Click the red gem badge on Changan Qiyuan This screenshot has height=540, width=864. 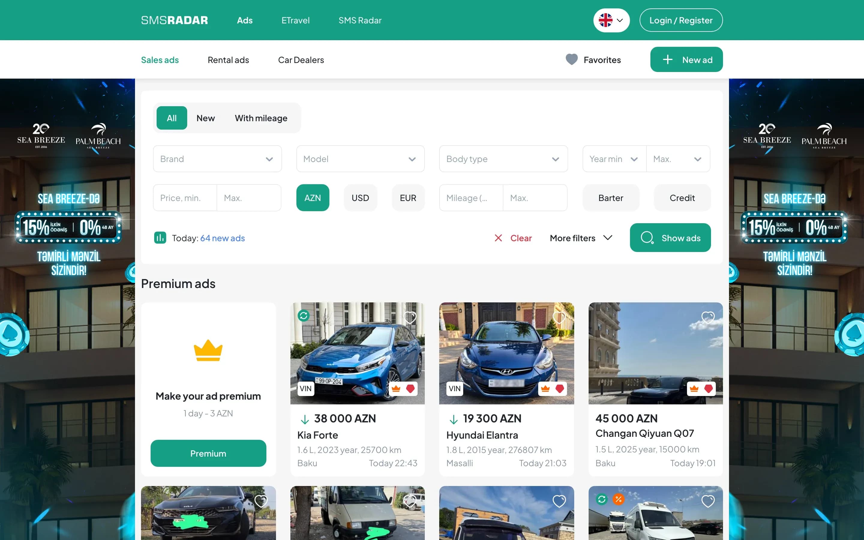(708, 388)
